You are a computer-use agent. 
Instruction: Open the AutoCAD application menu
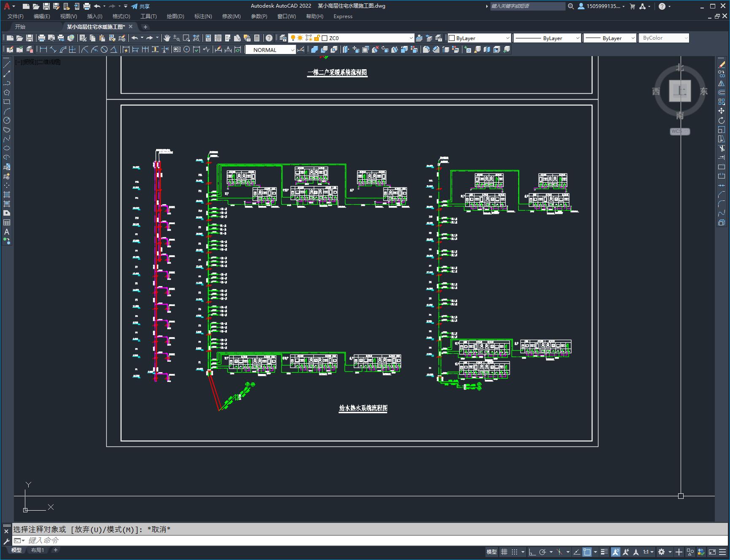point(9,6)
